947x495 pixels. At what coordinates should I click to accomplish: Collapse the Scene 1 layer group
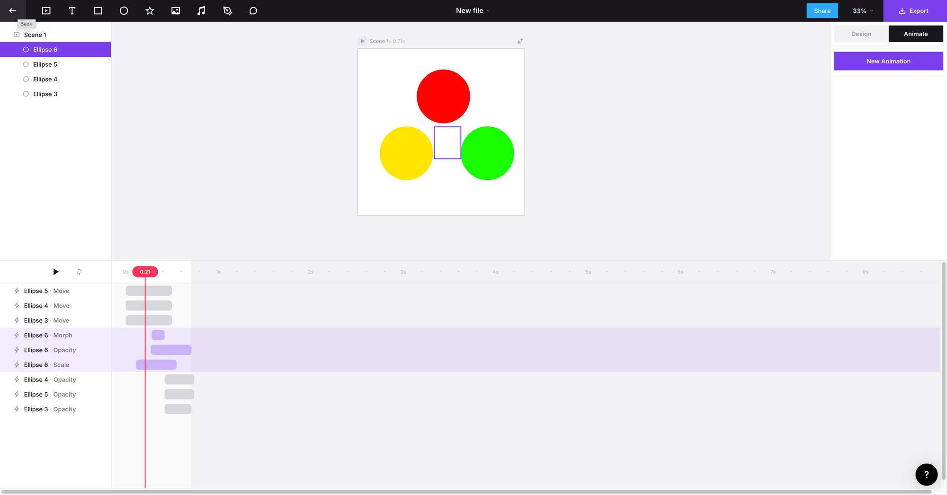[x=17, y=35]
